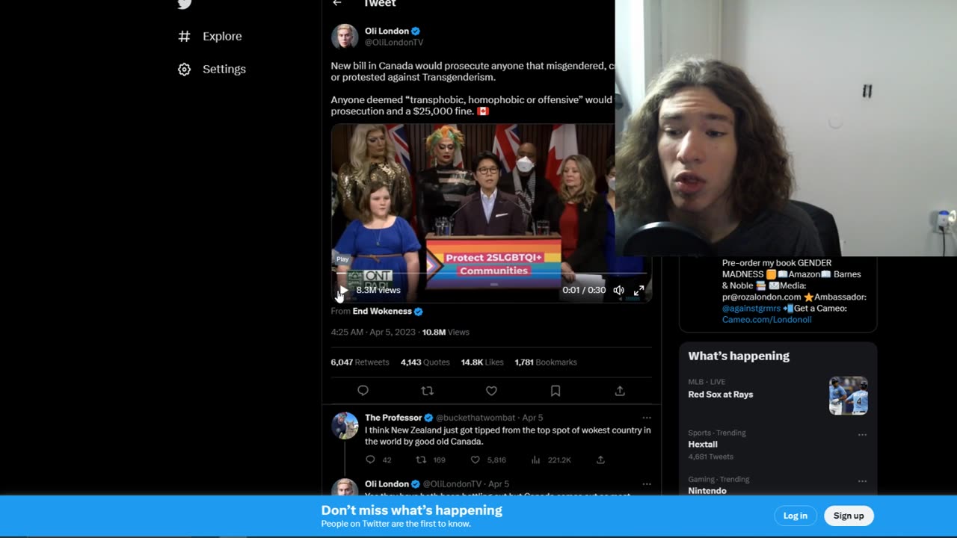Mute the video with the speaker icon
Screen dimensions: 957x538
[x=618, y=290]
